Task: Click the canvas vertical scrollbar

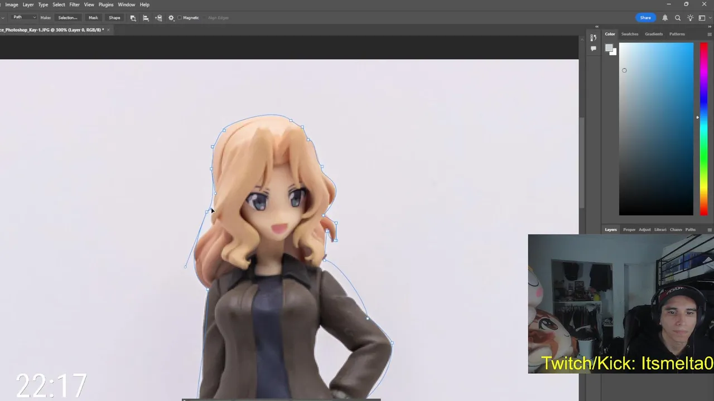Action: pyautogui.click(x=582, y=162)
